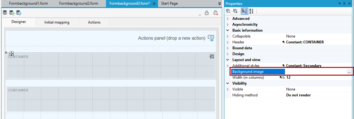This screenshot has width=354, height=119.
Task: Switch to the Formbackground2.form tab
Action: tap(79, 4)
